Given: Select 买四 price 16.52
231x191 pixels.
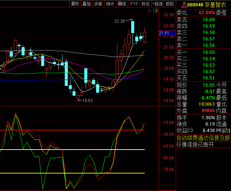Looking at the screenshot, I should point(209,71).
